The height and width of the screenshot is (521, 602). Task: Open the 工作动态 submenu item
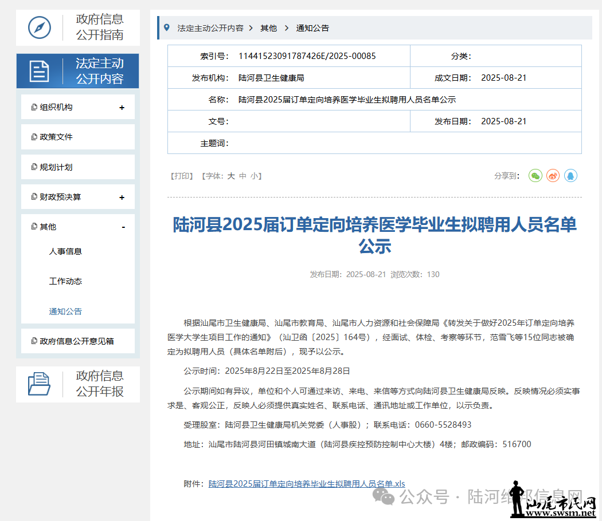pos(65,281)
